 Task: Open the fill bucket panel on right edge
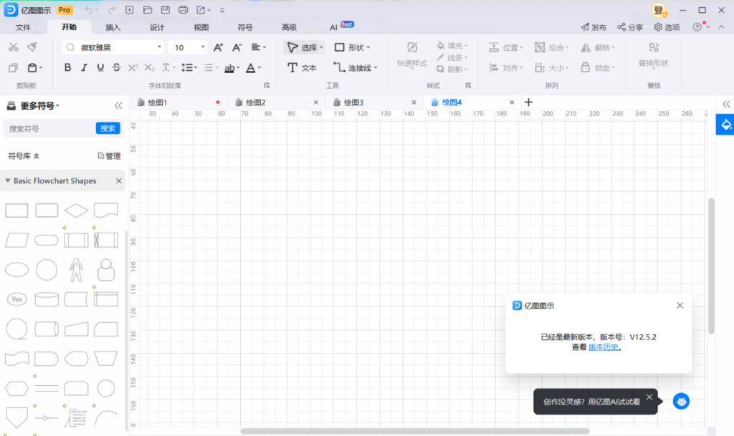(725, 125)
